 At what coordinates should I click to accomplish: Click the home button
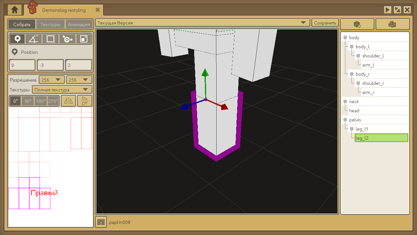point(15,10)
